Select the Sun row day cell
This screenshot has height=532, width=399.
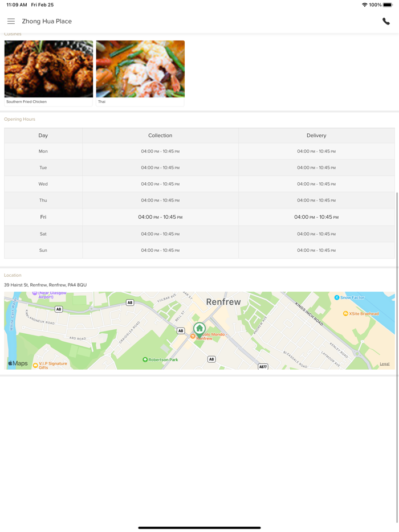coord(43,251)
